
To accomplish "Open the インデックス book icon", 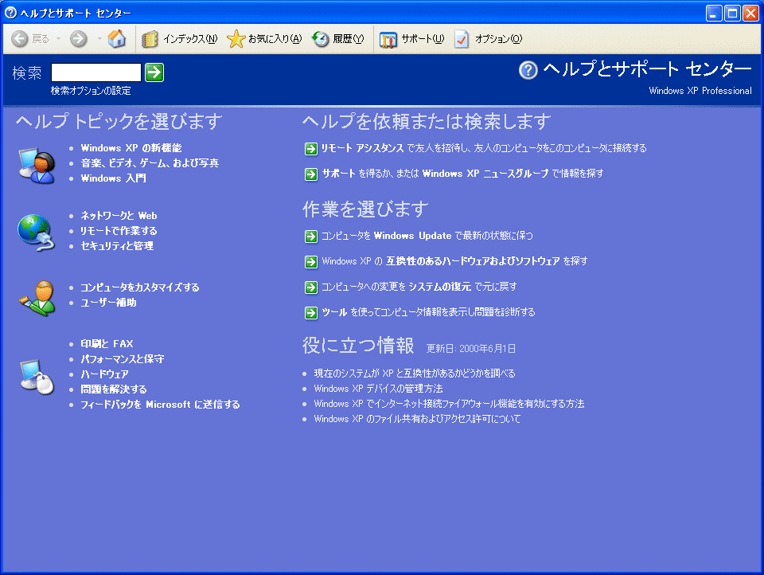I will click(150, 39).
